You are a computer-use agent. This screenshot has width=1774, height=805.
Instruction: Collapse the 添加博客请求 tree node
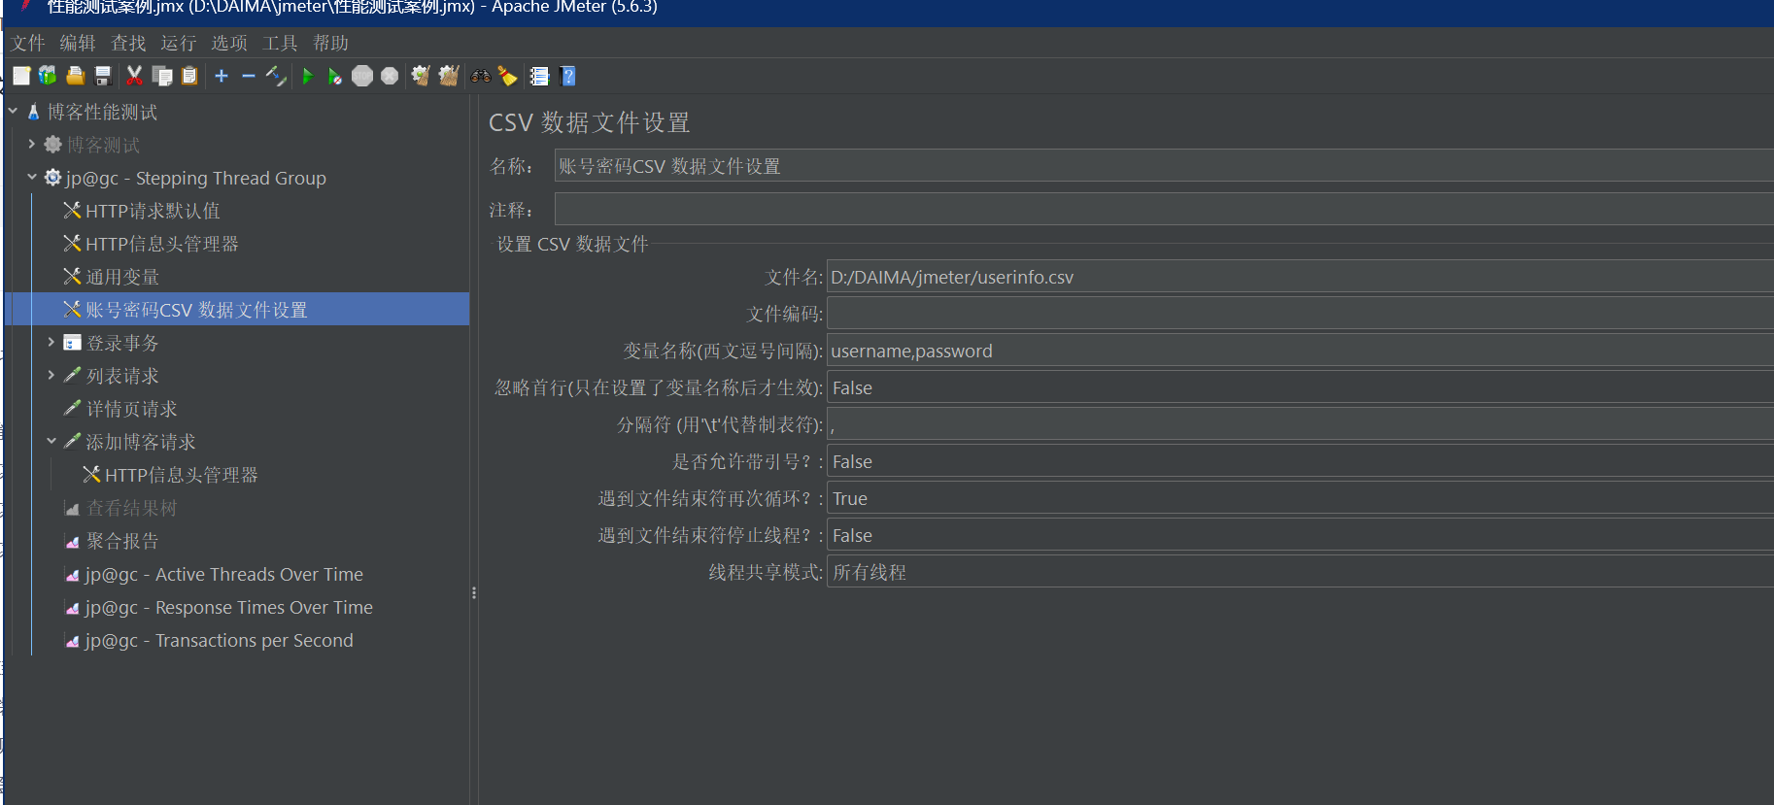point(51,441)
